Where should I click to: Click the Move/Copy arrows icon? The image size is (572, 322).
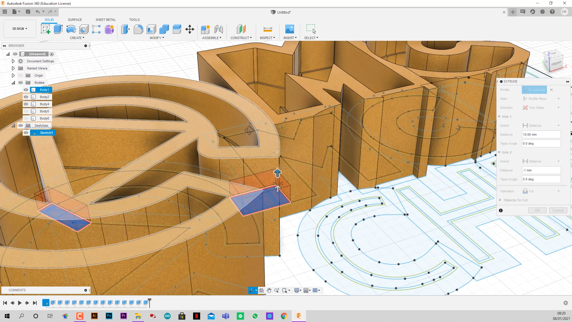point(190,29)
